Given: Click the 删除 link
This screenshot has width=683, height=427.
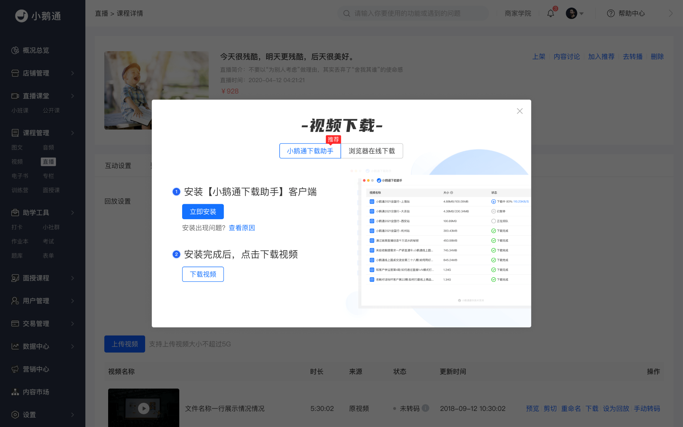Looking at the screenshot, I should [x=657, y=57].
